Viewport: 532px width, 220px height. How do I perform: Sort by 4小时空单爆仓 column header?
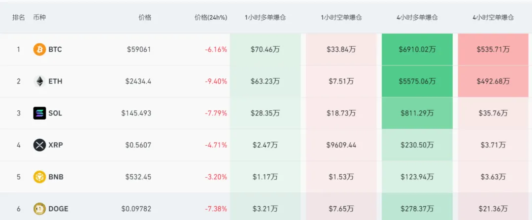click(493, 18)
